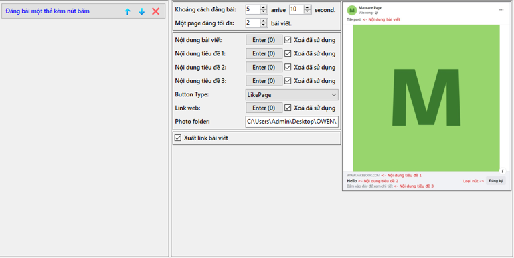Screen dimensions: 514x258
Task: Expand the Button Type dropdown showing LikePage
Action: [292, 95]
